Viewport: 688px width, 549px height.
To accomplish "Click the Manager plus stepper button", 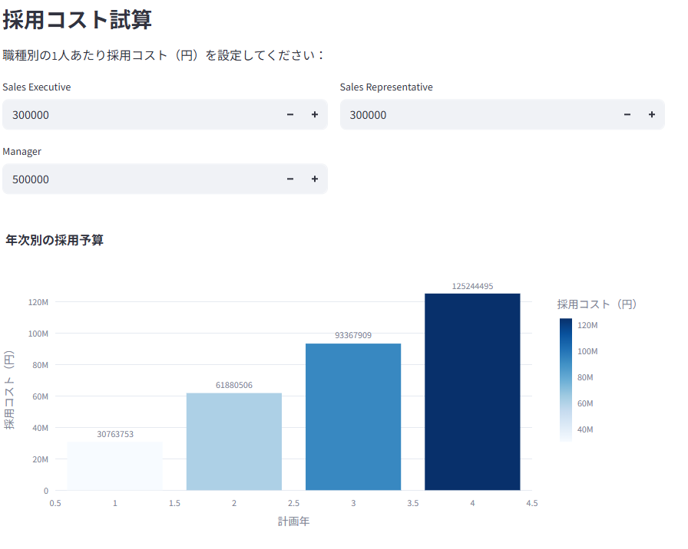I will point(315,179).
